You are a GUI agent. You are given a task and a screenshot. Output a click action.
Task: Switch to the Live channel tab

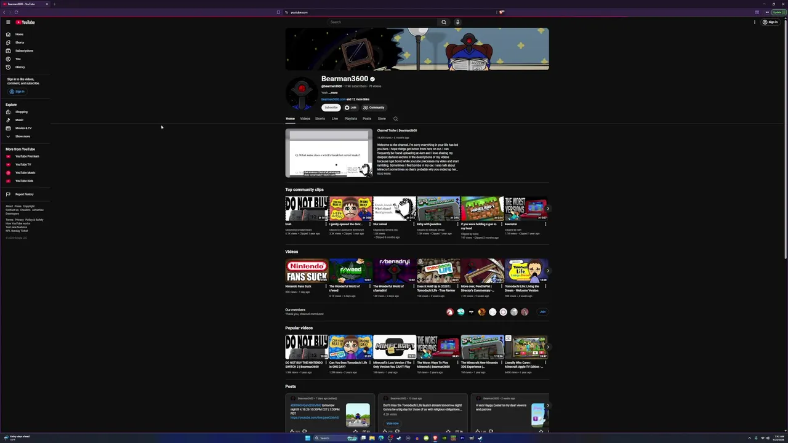click(335, 119)
